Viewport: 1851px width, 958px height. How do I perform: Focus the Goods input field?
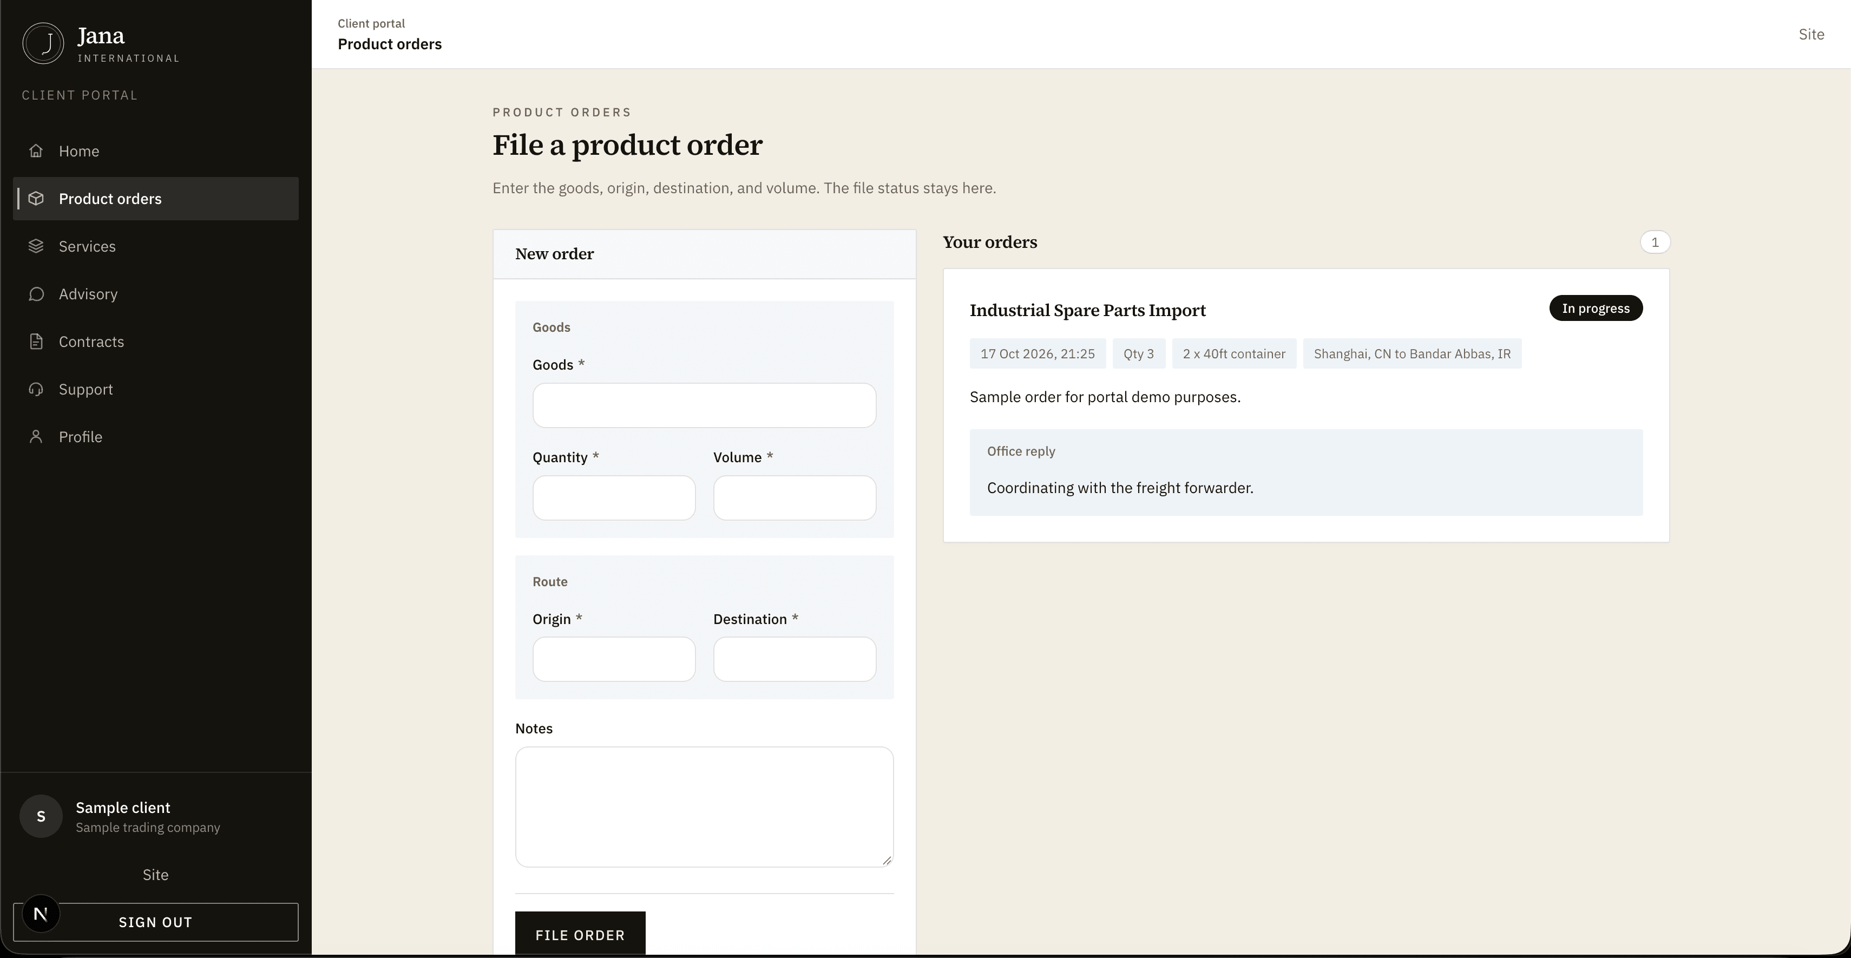pyautogui.click(x=704, y=405)
